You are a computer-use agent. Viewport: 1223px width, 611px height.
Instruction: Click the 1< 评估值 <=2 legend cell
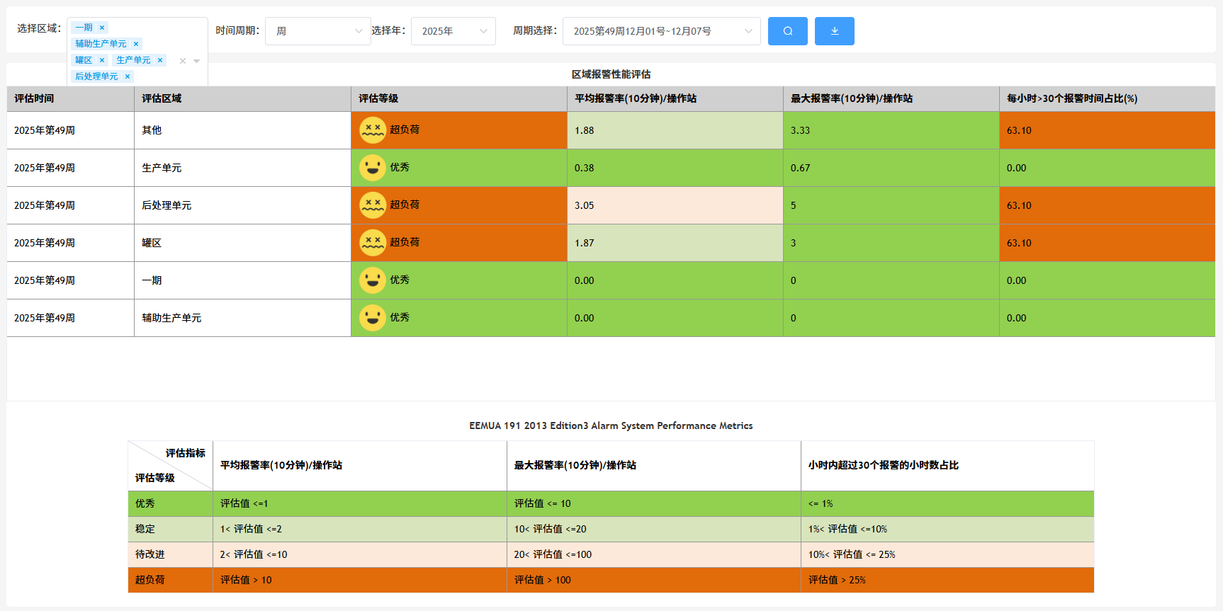click(360, 529)
